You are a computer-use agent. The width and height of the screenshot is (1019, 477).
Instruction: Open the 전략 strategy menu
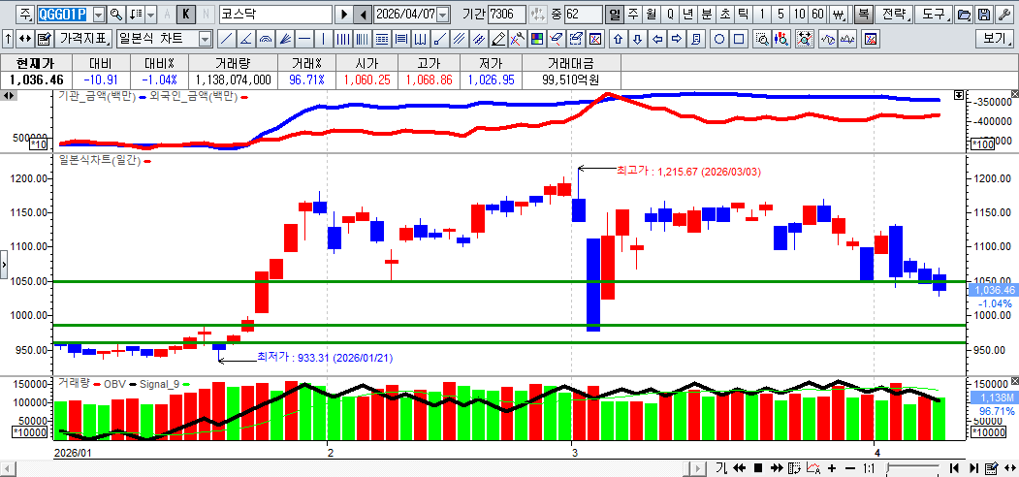click(895, 15)
